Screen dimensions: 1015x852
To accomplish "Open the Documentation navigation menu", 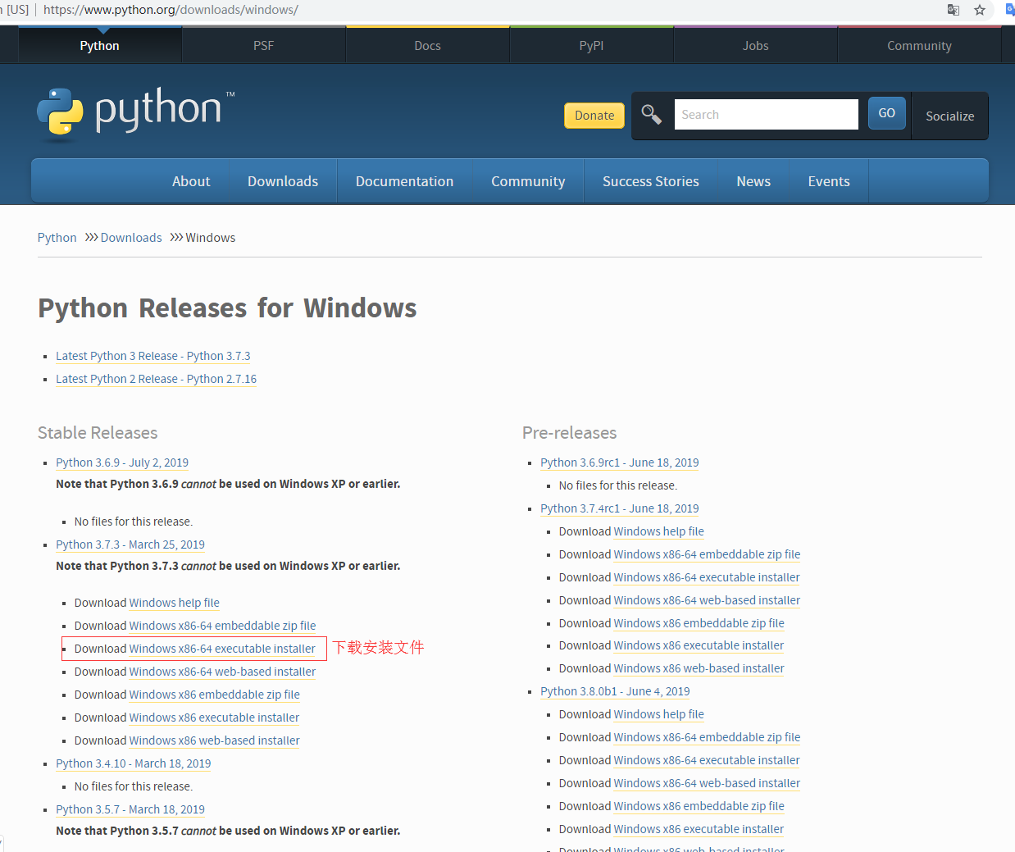I will point(404,181).
